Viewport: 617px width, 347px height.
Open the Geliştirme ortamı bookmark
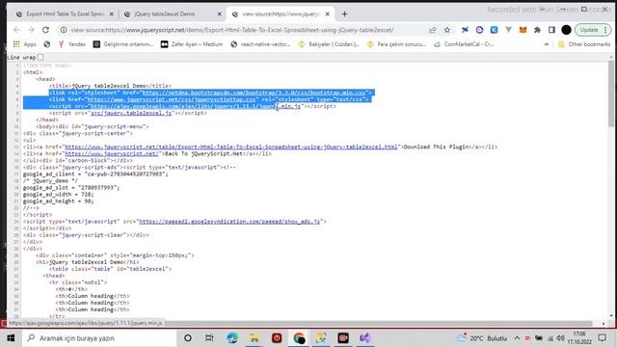(123, 44)
